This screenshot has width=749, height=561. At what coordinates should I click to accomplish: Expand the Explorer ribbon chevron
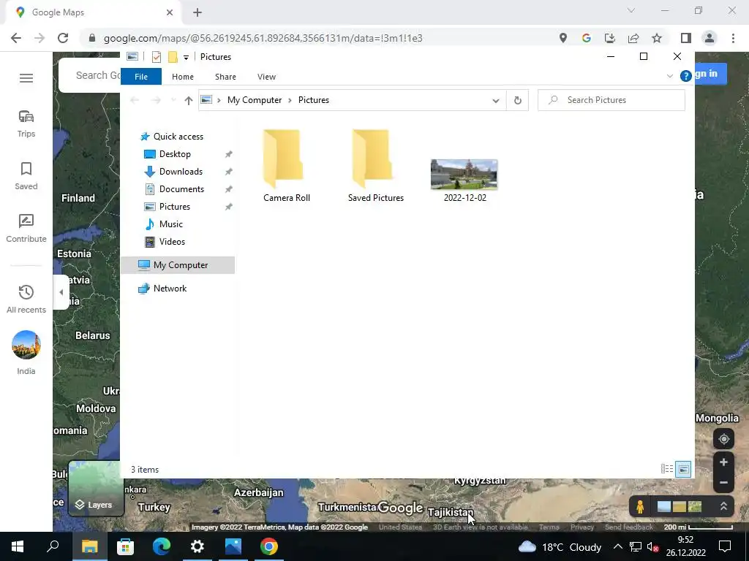click(670, 76)
